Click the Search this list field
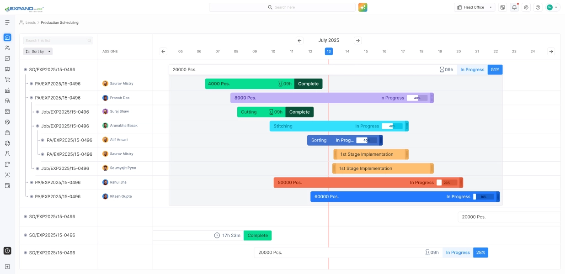 [55, 41]
